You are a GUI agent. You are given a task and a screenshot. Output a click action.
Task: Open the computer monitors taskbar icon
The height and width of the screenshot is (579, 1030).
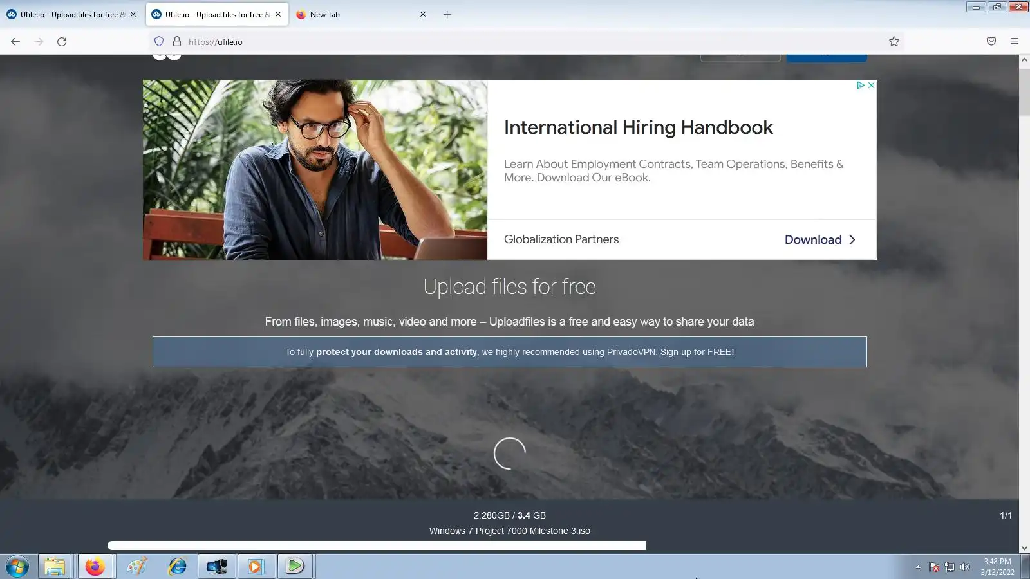tap(216, 567)
